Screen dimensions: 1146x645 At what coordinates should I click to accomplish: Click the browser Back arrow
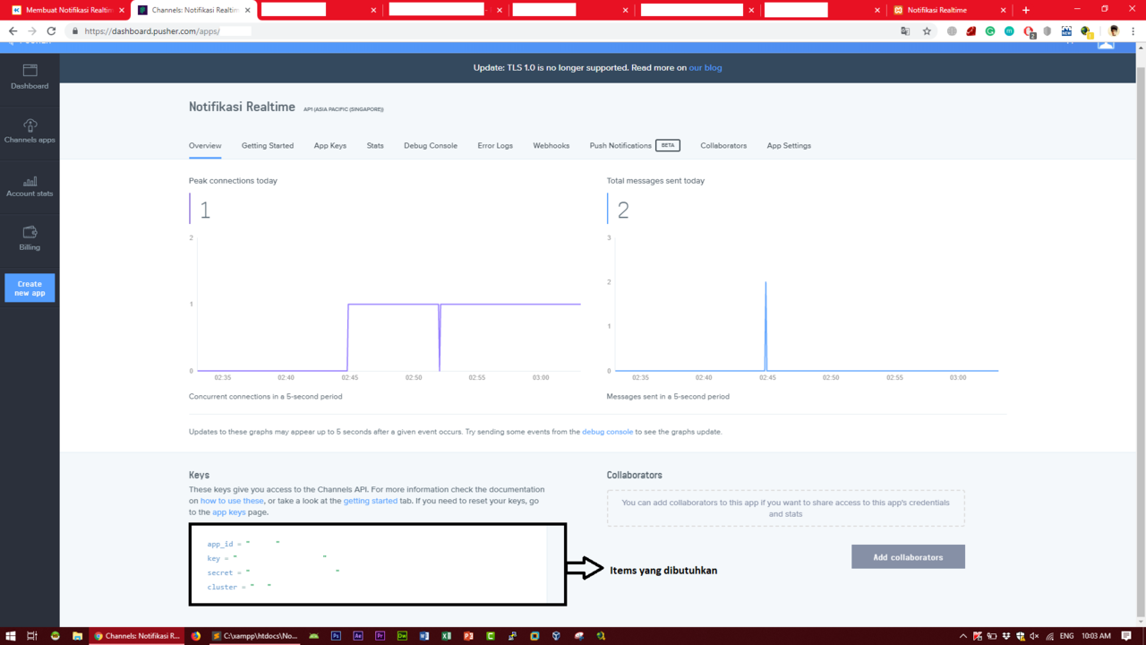(x=13, y=31)
